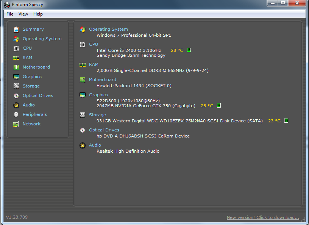The height and width of the screenshot is (225, 309).
Task: Click the Motherboard icon in summary panel
Action: pyautogui.click(x=83, y=80)
